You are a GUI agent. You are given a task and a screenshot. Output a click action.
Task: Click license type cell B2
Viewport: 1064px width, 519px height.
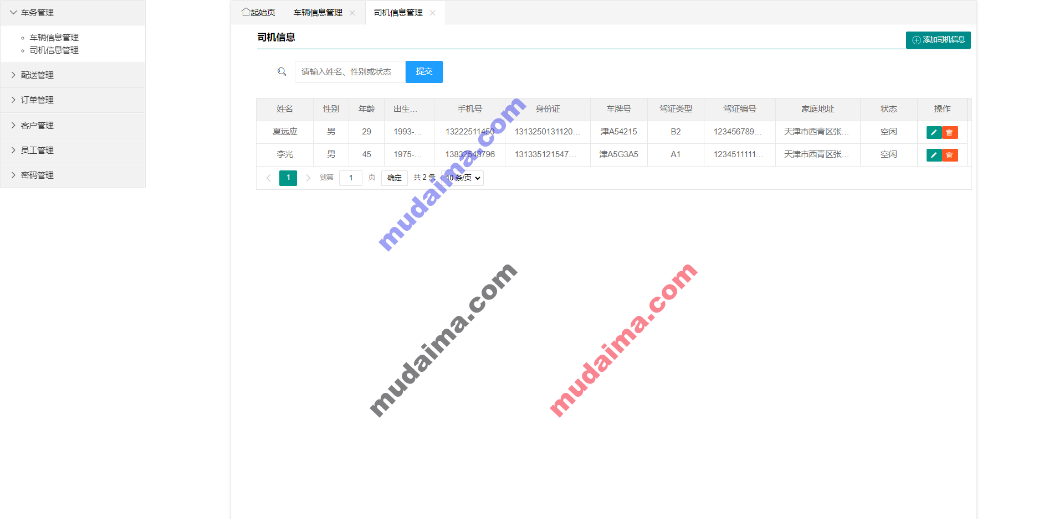point(676,132)
